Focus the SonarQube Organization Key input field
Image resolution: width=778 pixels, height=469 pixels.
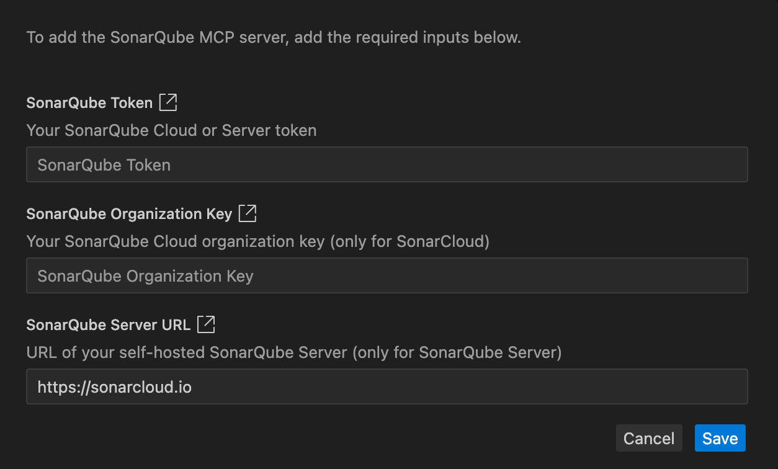pyautogui.click(x=387, y=276)
